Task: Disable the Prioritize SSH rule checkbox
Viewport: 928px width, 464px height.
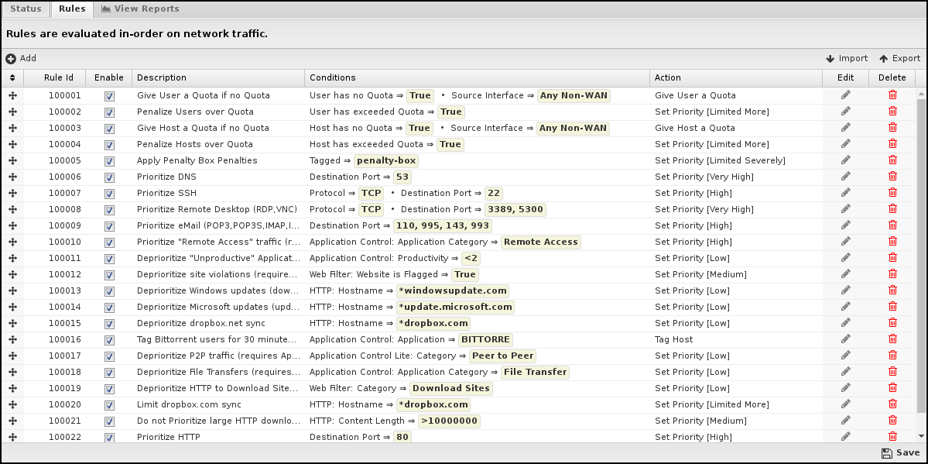Action: [x=109, y=194]
